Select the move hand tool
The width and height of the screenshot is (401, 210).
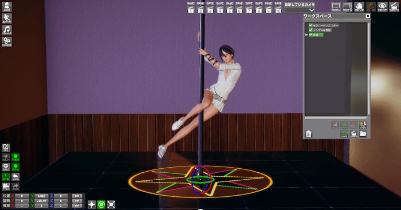tap(359, 7)
